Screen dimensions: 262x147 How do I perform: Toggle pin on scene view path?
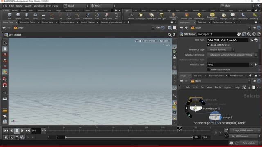[158, 28]
